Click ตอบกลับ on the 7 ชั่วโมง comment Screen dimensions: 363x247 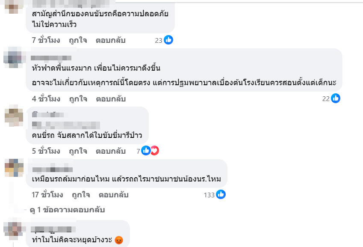click(110, 40)
